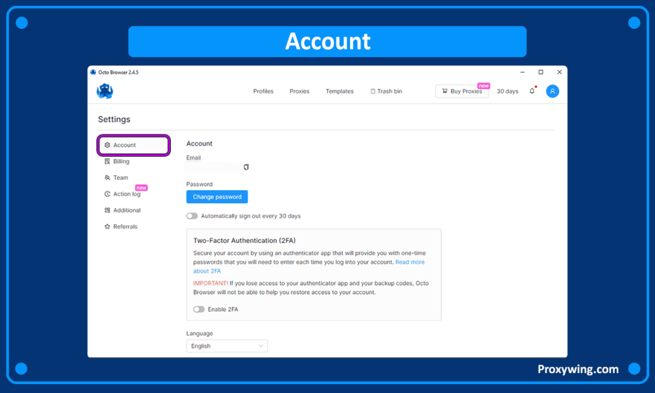Screen dimensions: 655x393
Task: Click the Buy Proxies button
Action: [x=461, y=92]
